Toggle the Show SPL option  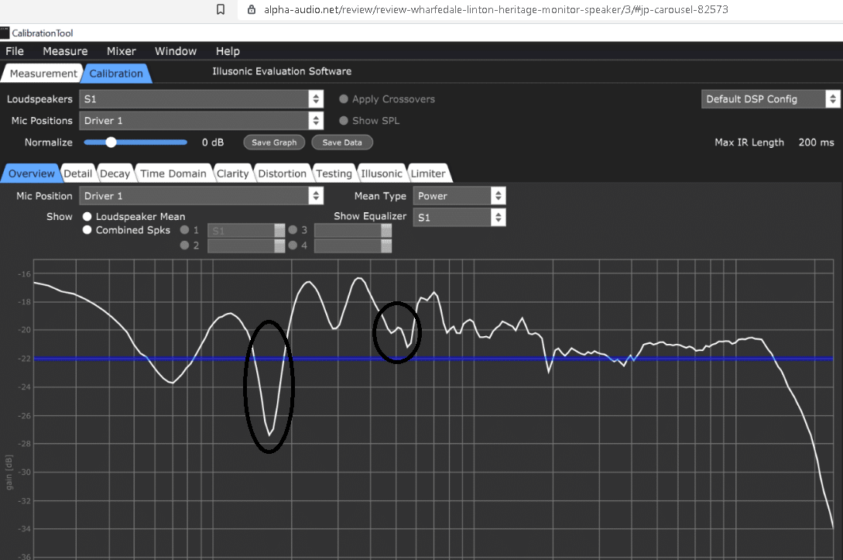pyautogui.click(x=343, y=121)
